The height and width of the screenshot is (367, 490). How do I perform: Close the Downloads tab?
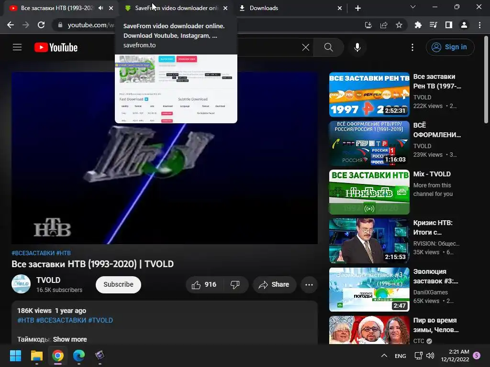(x=340, y=8)
